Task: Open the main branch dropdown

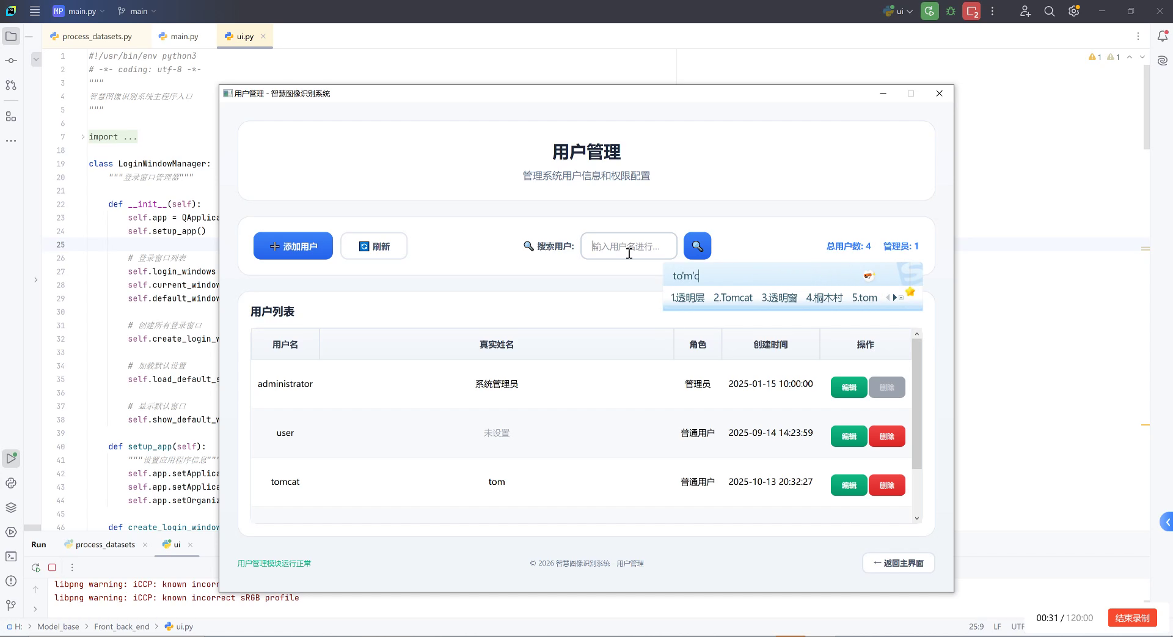Action: coord(136,11)
